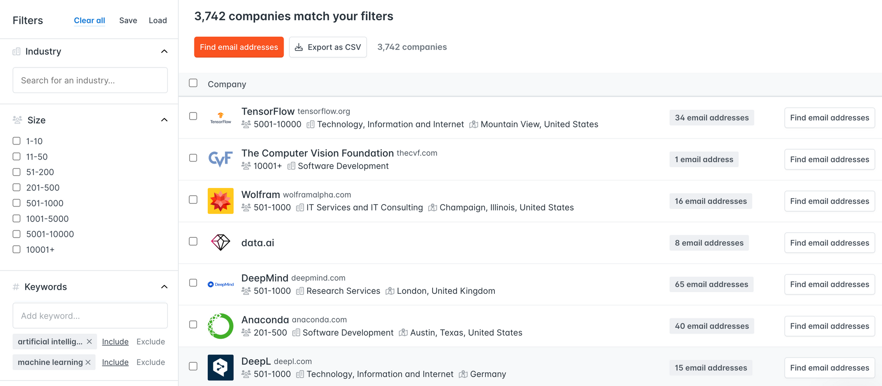The image size is (882, 386).
Task: Open the deepl.com domain link
Action: pos(293,361)
